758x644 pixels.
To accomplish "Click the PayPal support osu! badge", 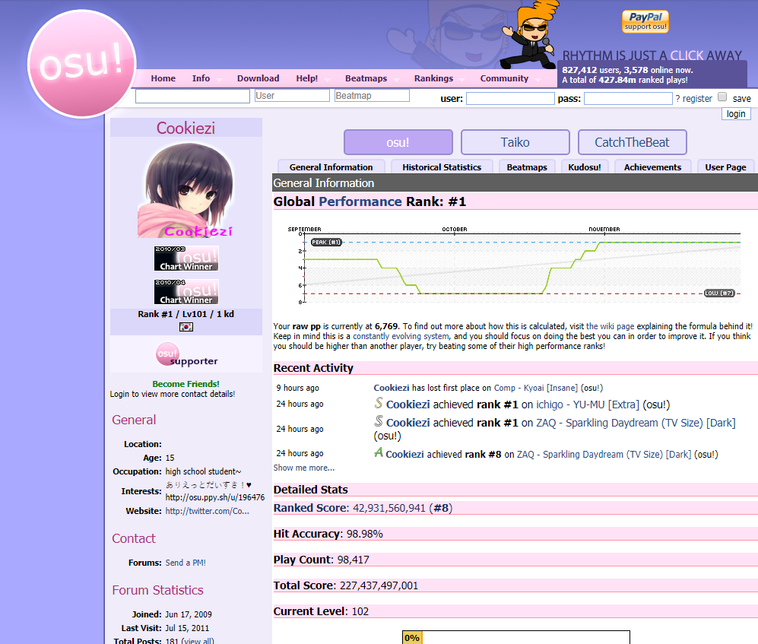I will tap(645, 22).
